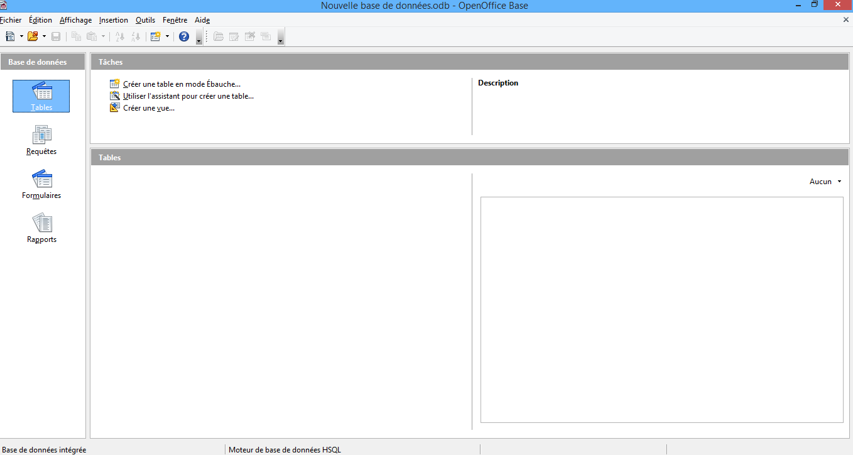Select Rapports in the database pane

pos(41,228)
